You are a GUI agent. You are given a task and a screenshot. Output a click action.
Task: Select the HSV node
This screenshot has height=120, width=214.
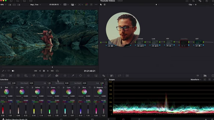pos(170,43)
